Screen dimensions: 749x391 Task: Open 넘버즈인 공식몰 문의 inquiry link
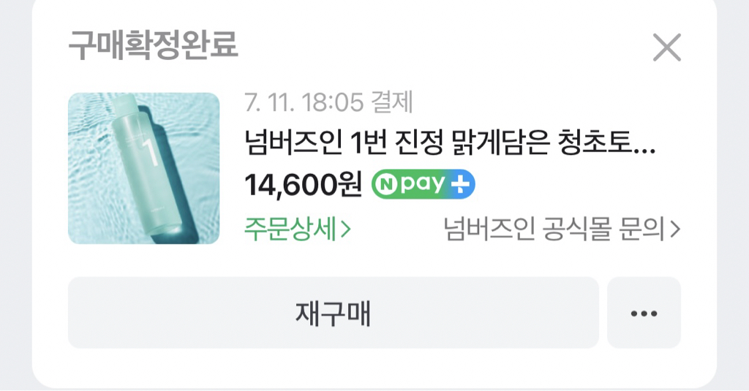[x=562, y=229]
